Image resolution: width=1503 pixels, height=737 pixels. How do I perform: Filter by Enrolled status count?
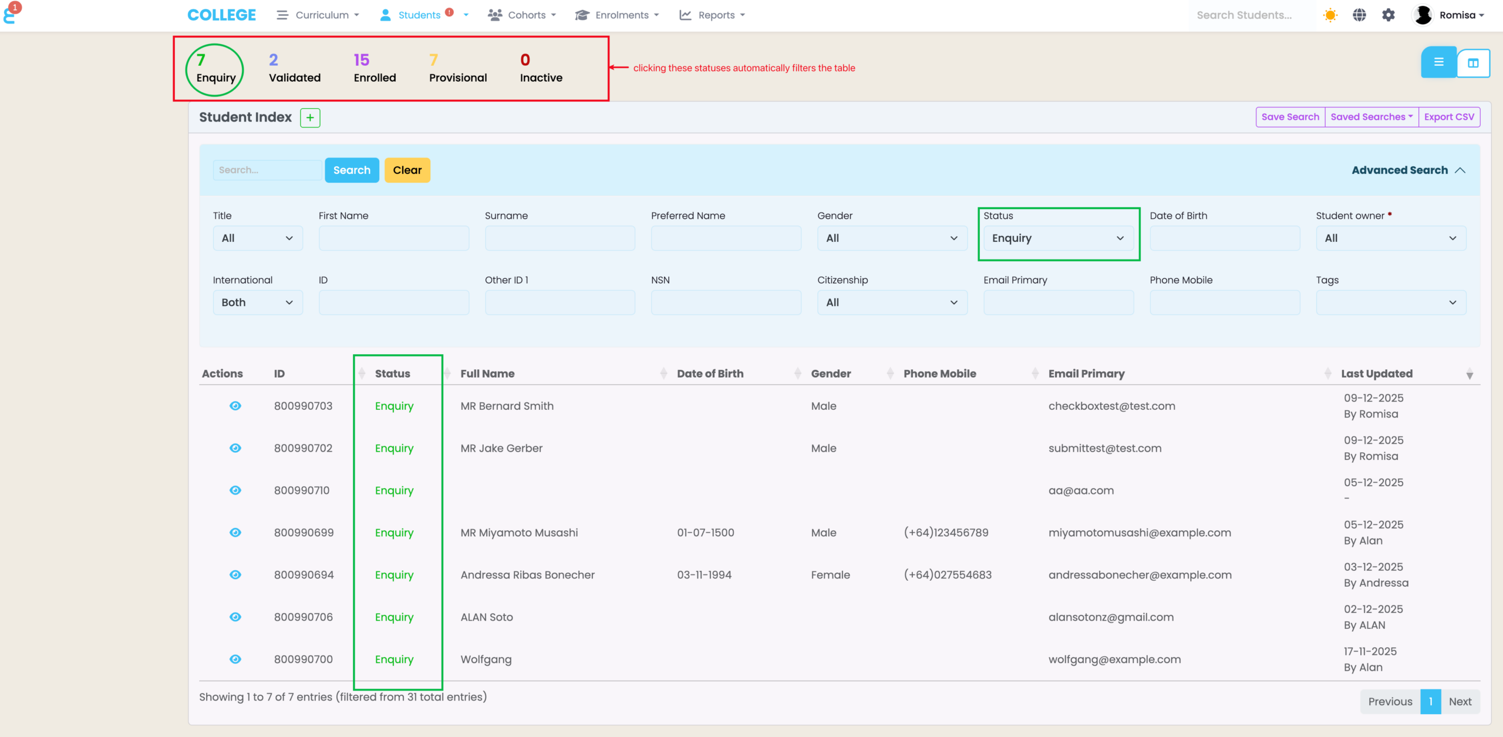(375, 69)
